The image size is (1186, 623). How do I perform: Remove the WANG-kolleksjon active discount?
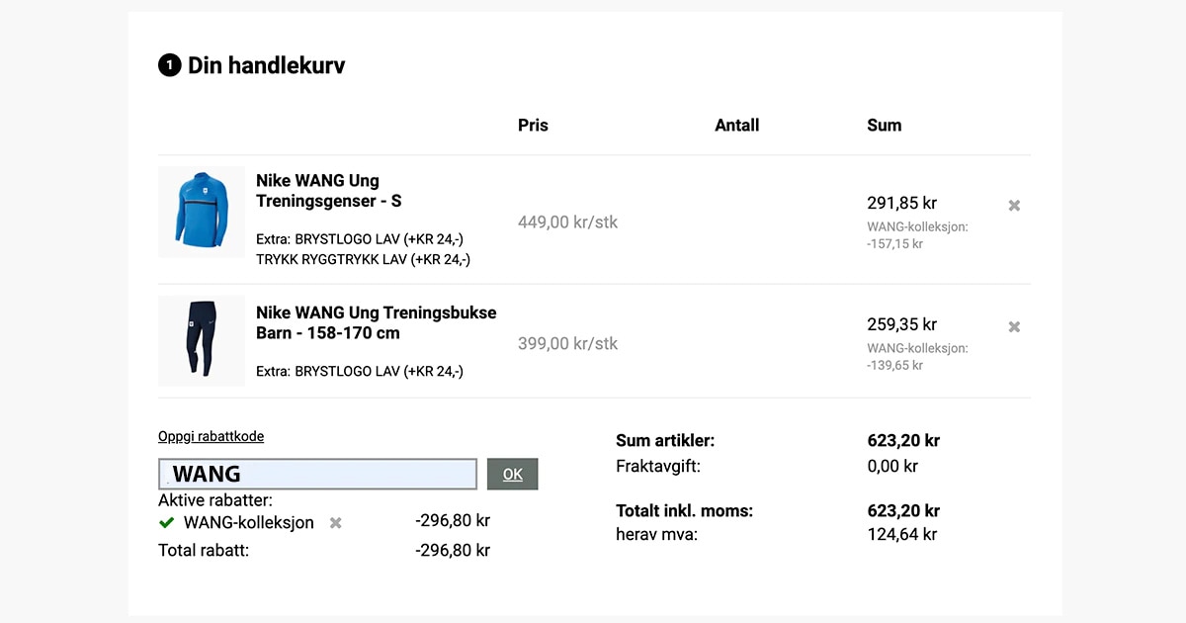pyautogui.click(x=336, y=522)
